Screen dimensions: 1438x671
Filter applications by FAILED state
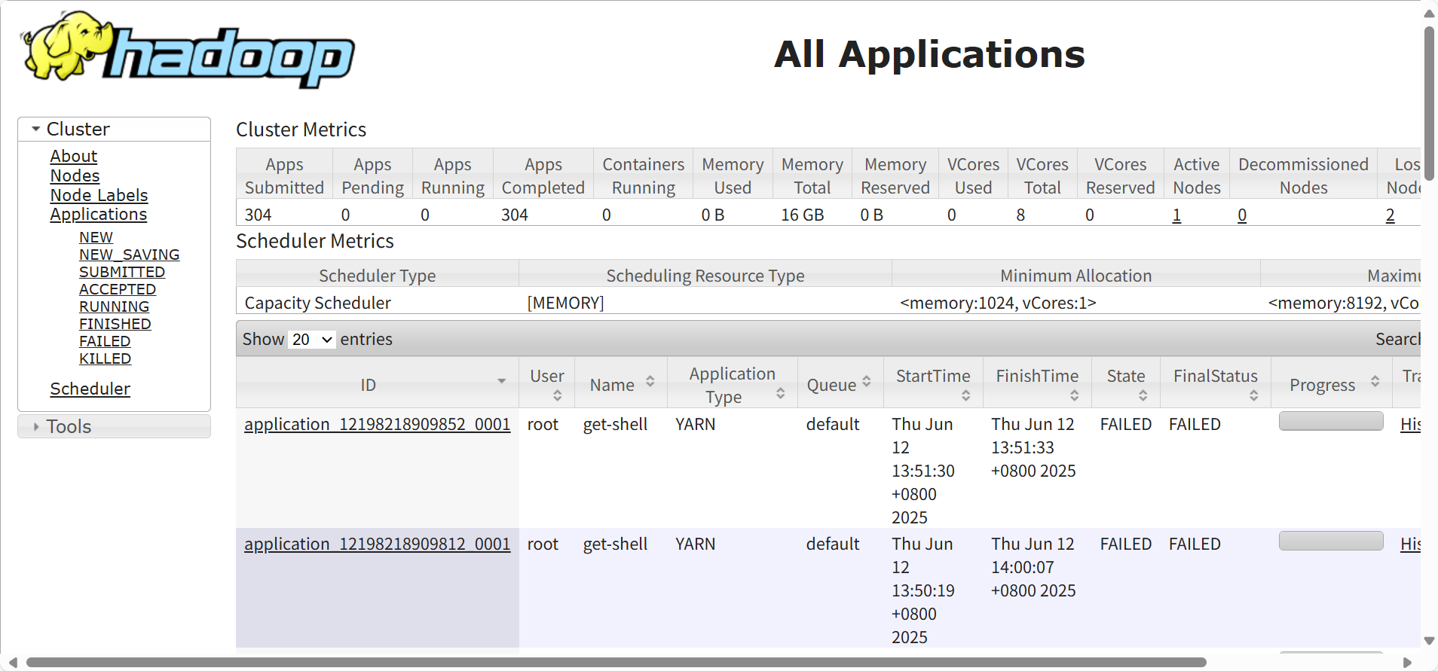pyautogui.click(x=105, y=341)
